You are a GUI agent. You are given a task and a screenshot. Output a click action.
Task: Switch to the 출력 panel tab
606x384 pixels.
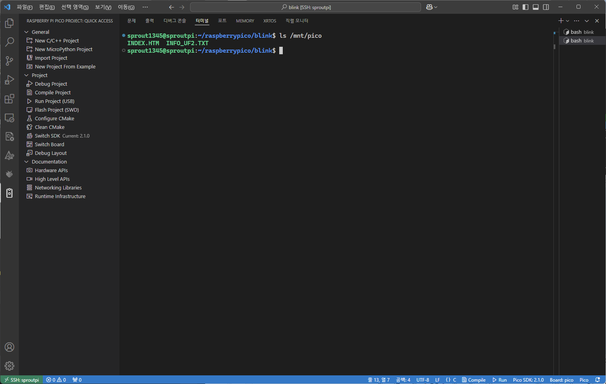(150, 21)
